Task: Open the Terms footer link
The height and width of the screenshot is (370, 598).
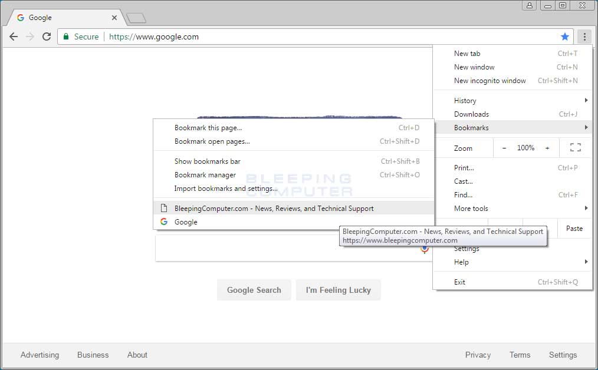Action: coord(520,355)
